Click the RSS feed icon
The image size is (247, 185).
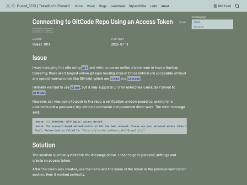(x=215, y=6)
